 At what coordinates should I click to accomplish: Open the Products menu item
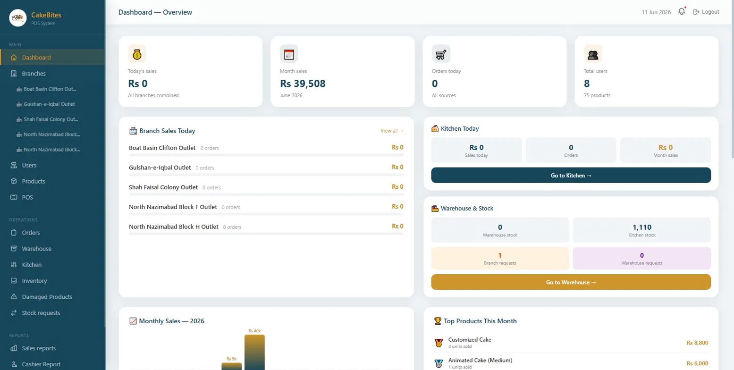(52, 181)
